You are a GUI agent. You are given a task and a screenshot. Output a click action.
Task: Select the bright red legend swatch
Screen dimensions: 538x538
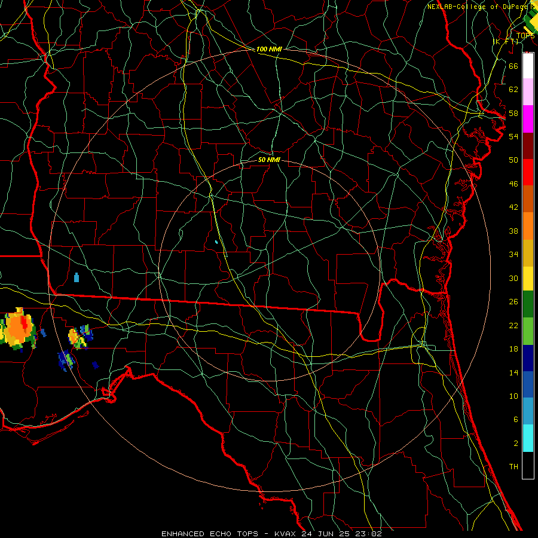528,172
